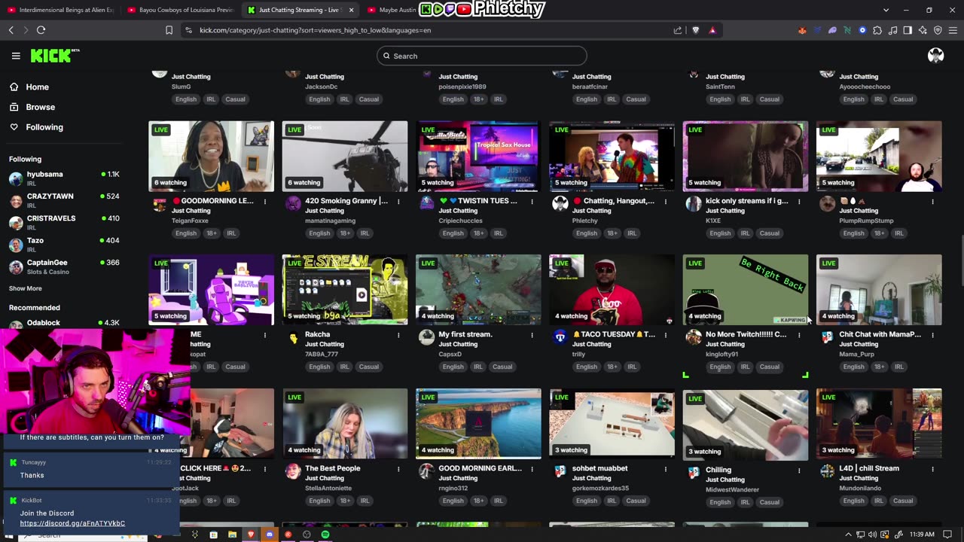Open TeiganFoxxe GOODMORNING stream thumbnail
Screen dimensions: 964x542
211,156
